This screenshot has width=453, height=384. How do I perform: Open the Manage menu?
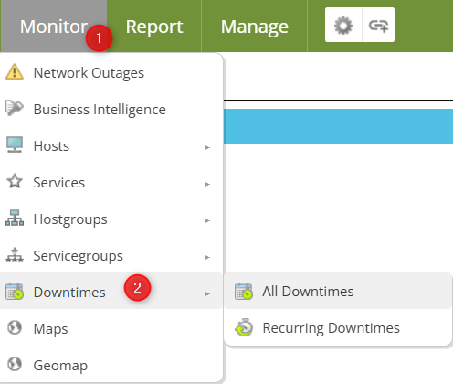[255, 27]
